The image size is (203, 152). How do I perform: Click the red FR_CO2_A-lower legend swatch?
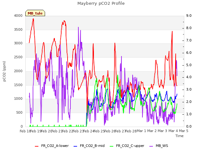click(37, 146)
